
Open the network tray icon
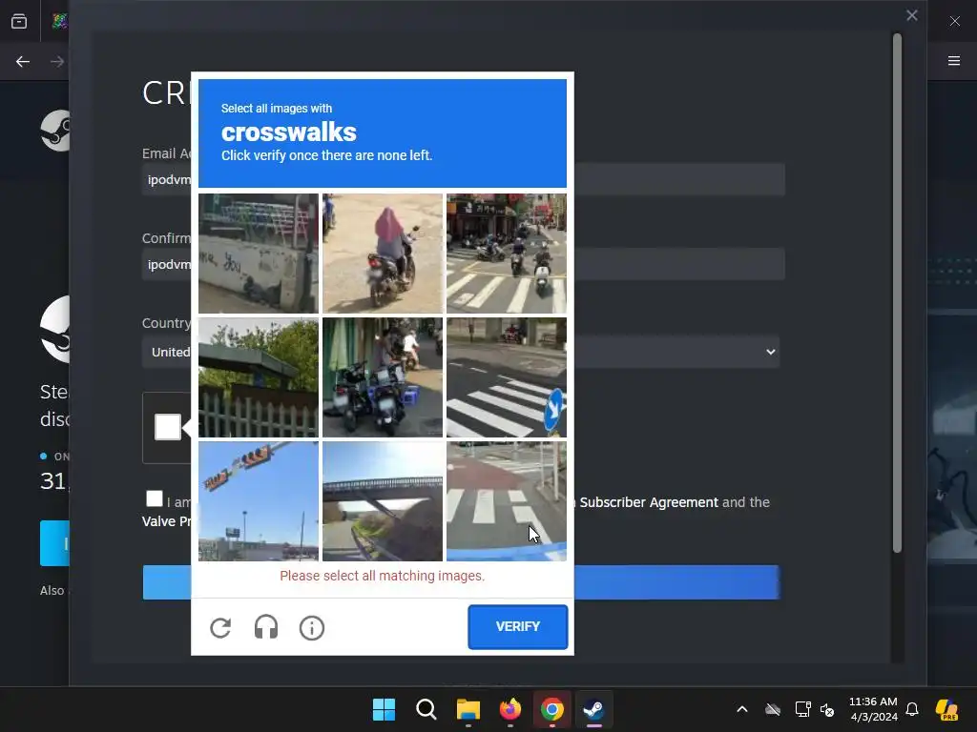(802, 709)
